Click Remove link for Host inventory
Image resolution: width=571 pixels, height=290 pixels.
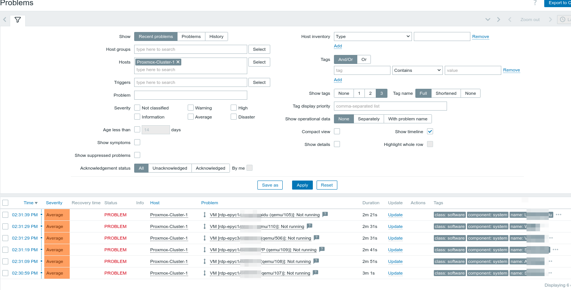(481, 36)
